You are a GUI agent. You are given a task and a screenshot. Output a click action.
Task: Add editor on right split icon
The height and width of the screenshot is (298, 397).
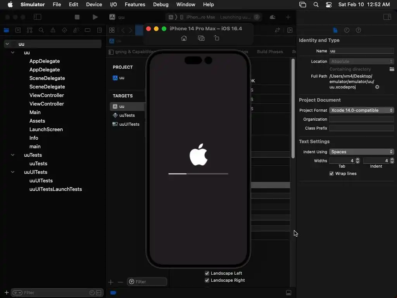tap(290, 30)
